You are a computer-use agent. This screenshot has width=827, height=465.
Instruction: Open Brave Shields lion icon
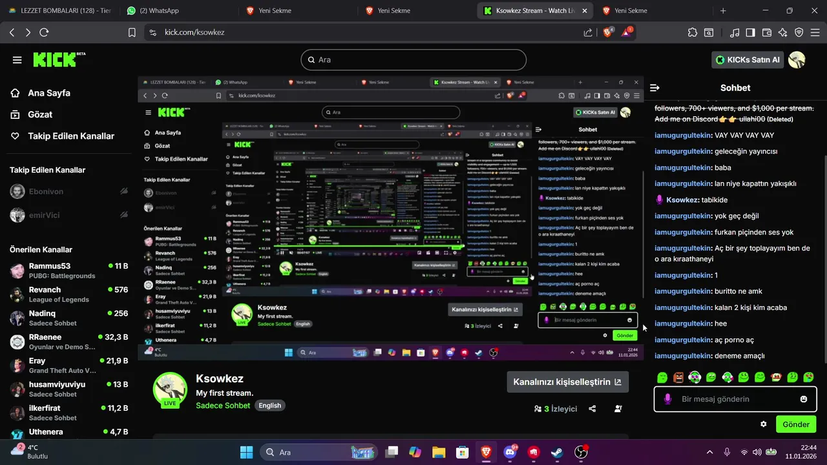point(609,32)
